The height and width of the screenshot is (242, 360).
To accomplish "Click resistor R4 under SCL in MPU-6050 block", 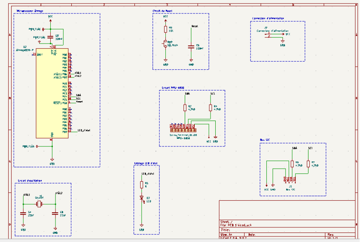I will [x=211, y=108].
